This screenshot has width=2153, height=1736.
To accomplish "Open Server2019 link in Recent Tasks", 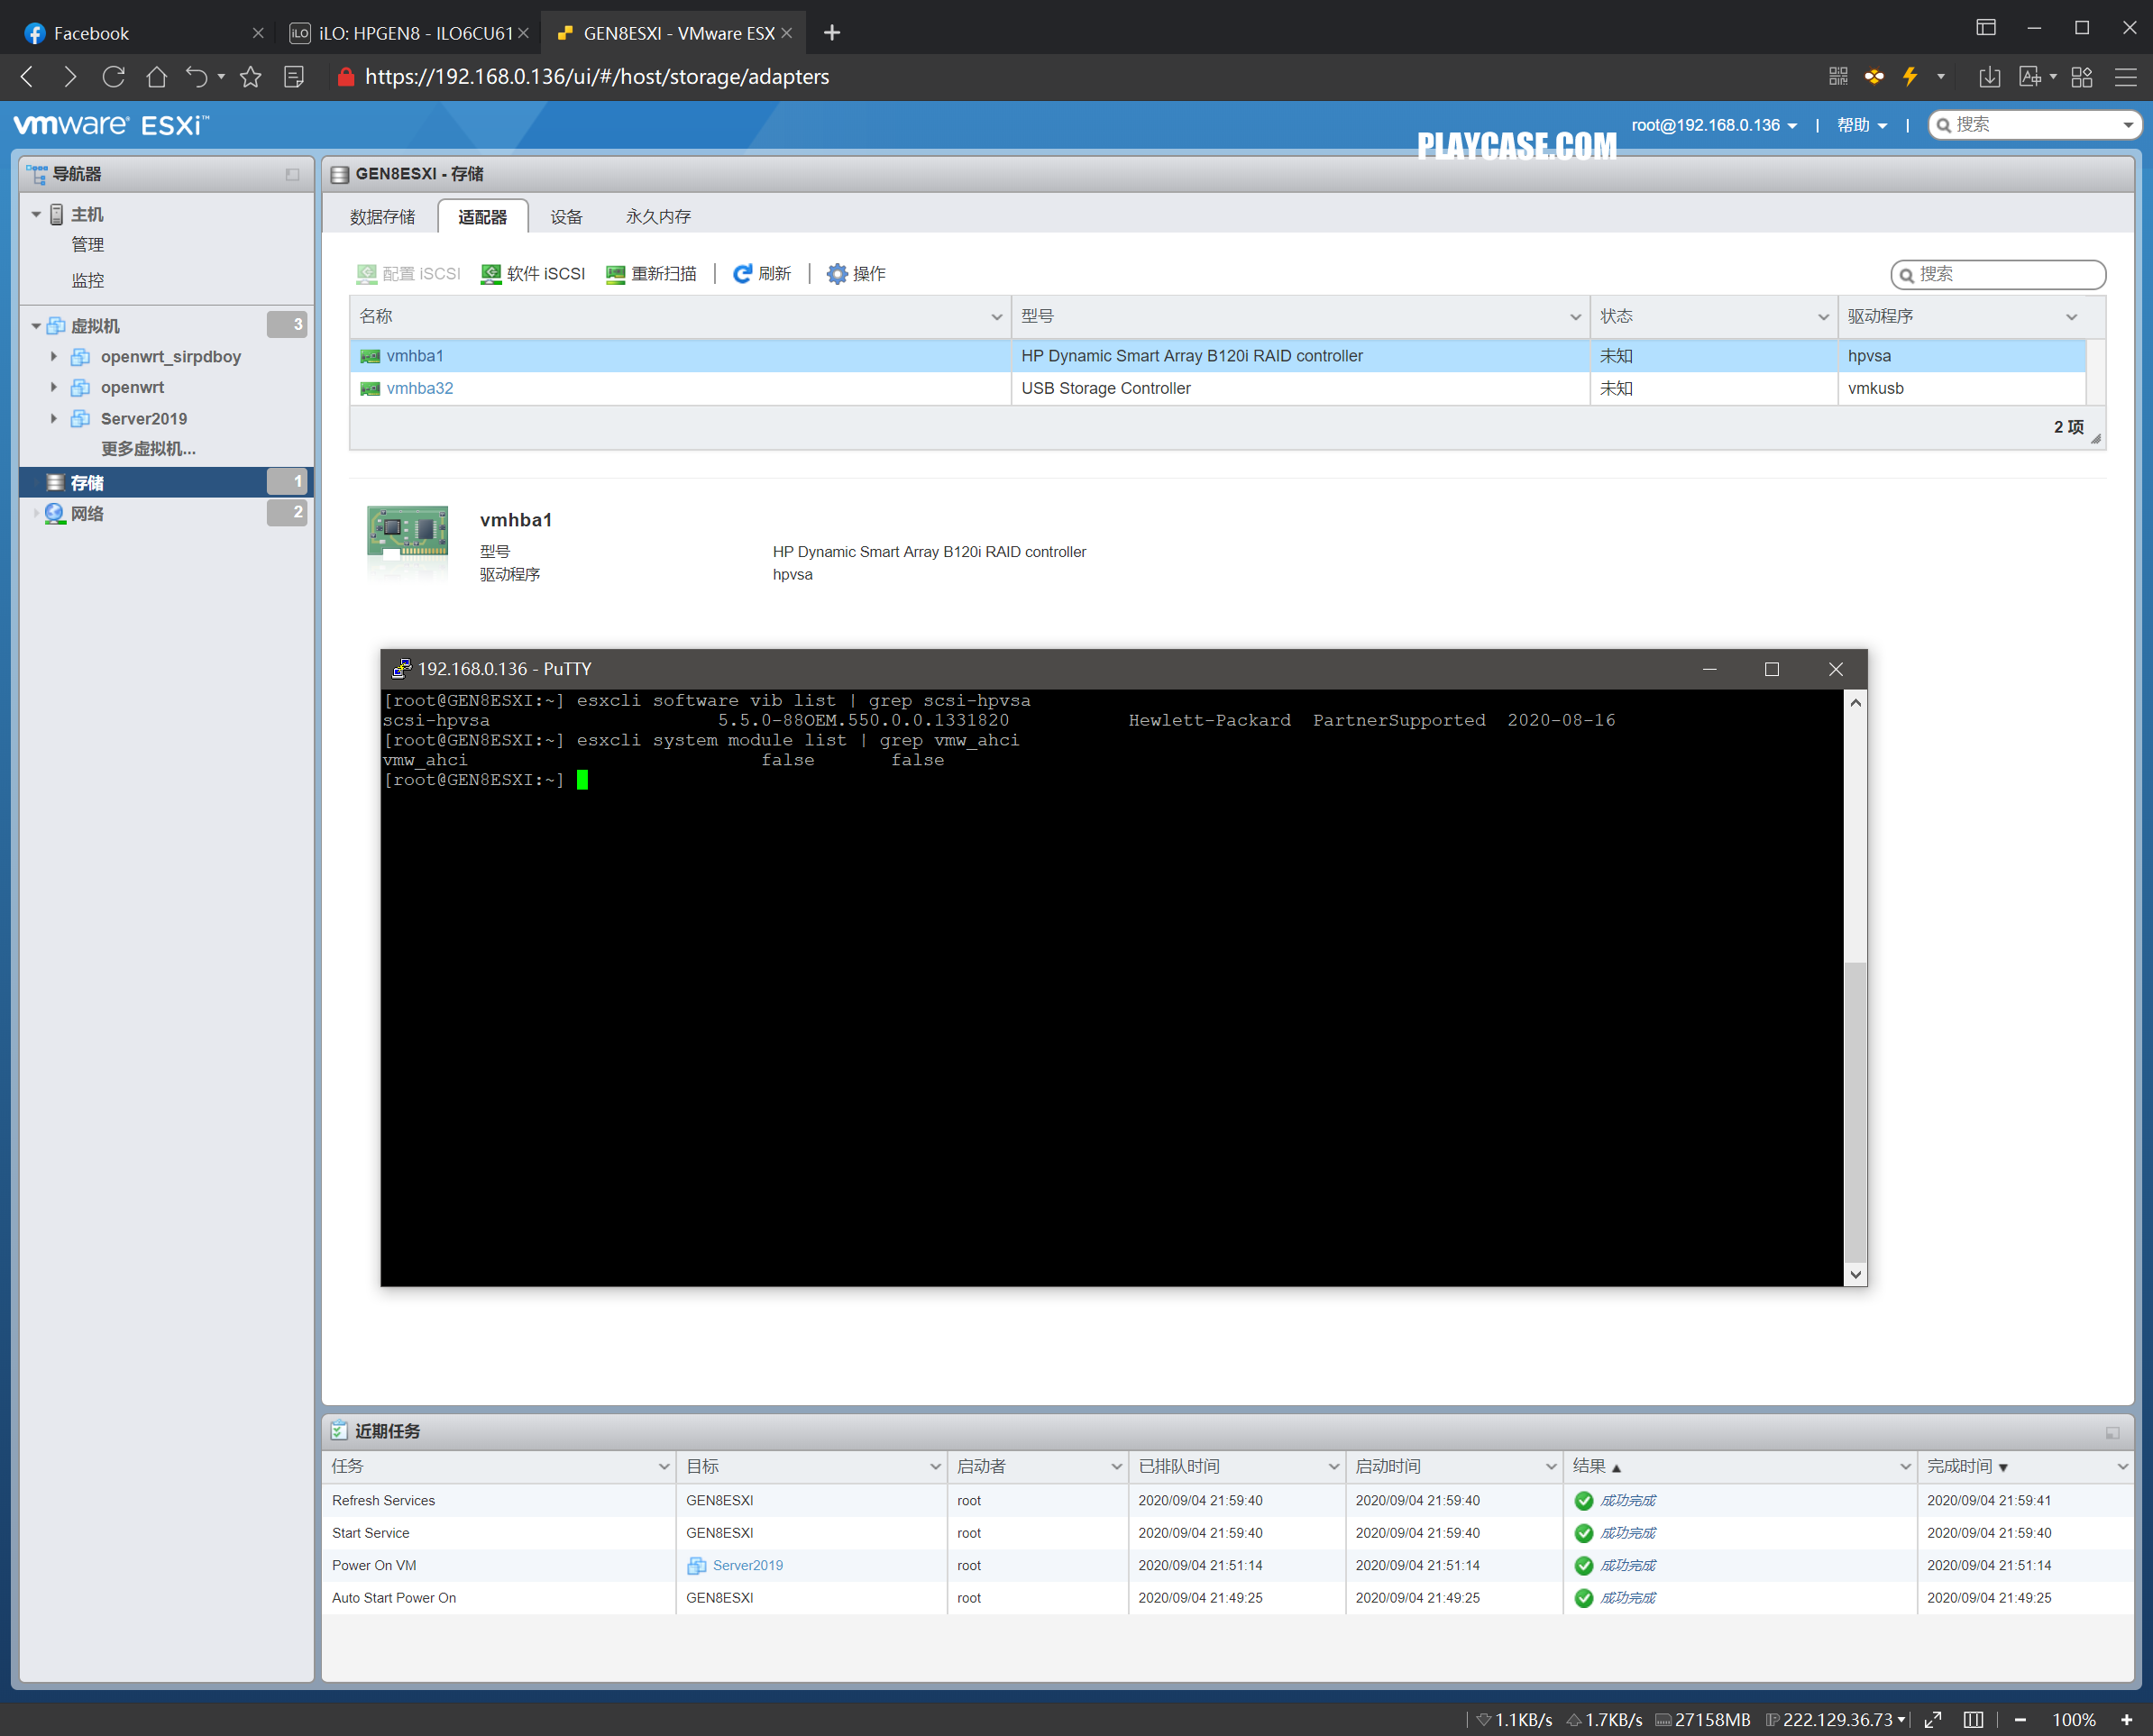I will (748, 1566).
